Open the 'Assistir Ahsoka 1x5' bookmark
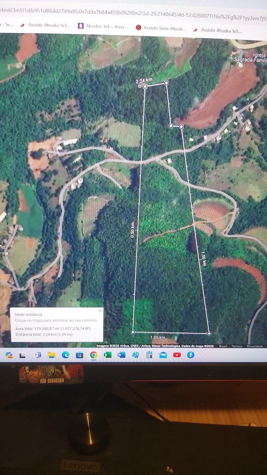The width and height of the screenshot is (267, 475). (218, 31)
